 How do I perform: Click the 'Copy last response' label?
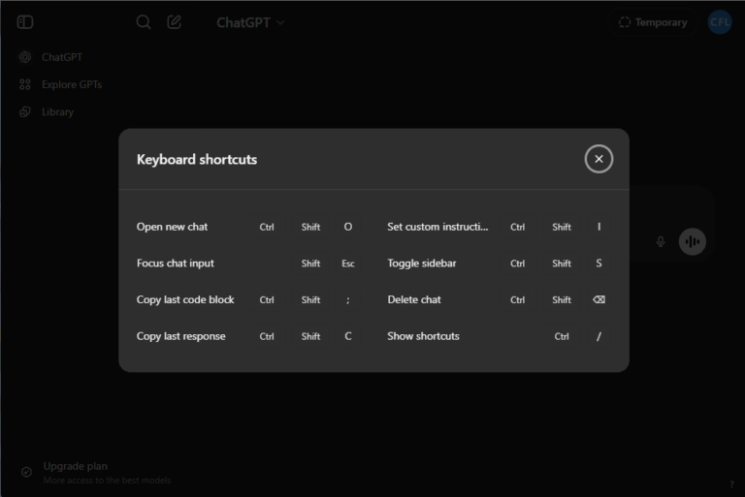coord(181,336)
